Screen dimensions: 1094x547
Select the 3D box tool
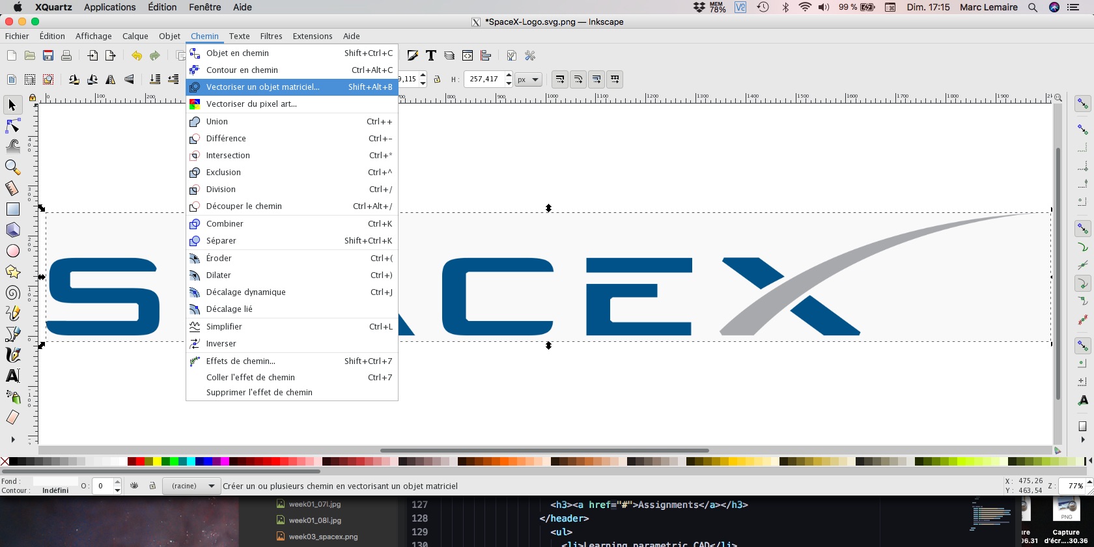(x=12, y=230)
